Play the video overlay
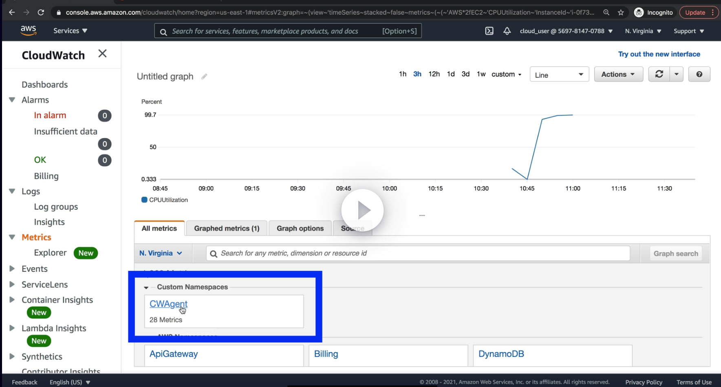 362,210
